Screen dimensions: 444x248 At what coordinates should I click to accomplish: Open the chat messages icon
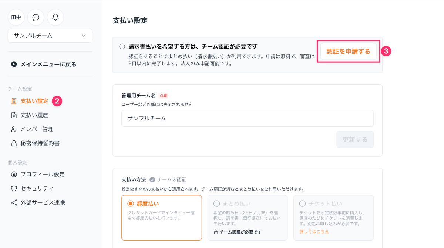(36, 17)
